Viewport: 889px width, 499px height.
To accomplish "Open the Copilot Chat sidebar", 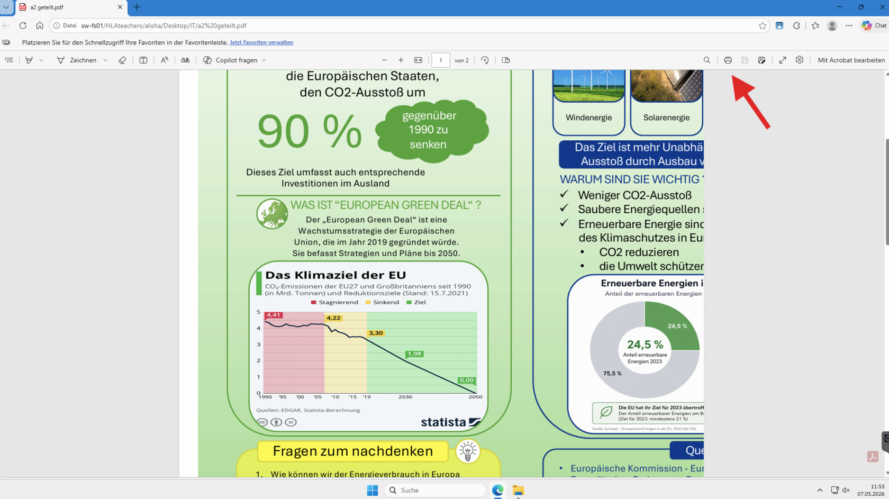I will pos(874,25).
